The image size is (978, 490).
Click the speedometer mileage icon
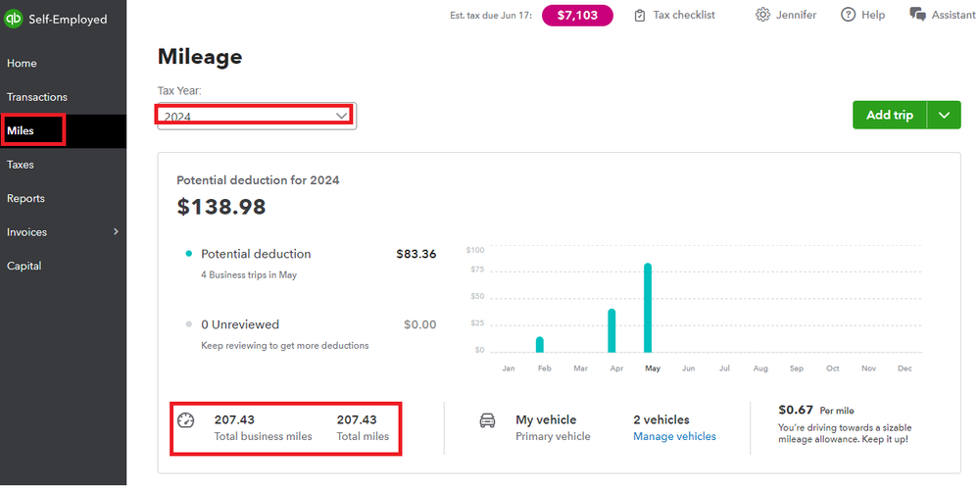[x=186, y=420]
